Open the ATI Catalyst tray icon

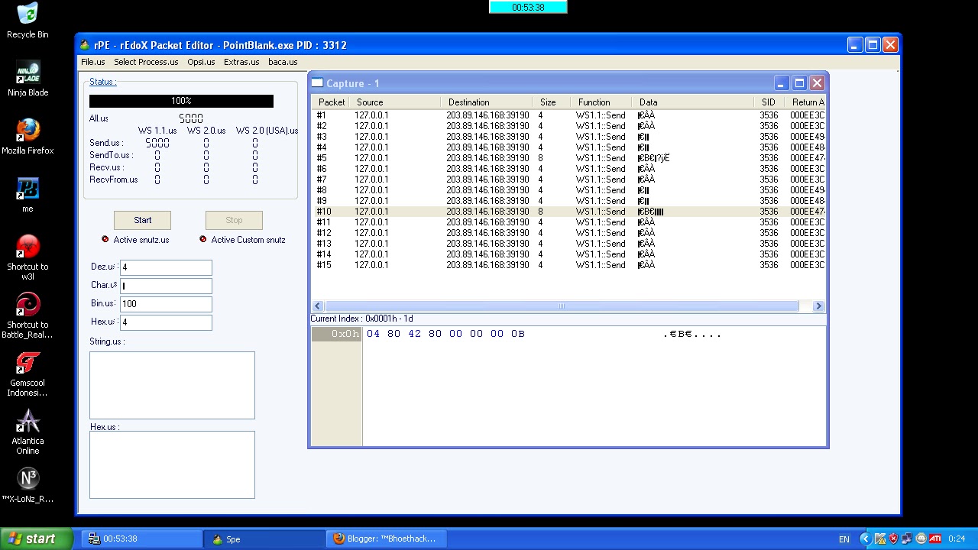coord(935,538)
